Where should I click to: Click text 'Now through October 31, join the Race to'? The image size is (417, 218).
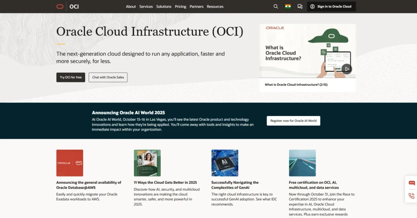[322, 194]
